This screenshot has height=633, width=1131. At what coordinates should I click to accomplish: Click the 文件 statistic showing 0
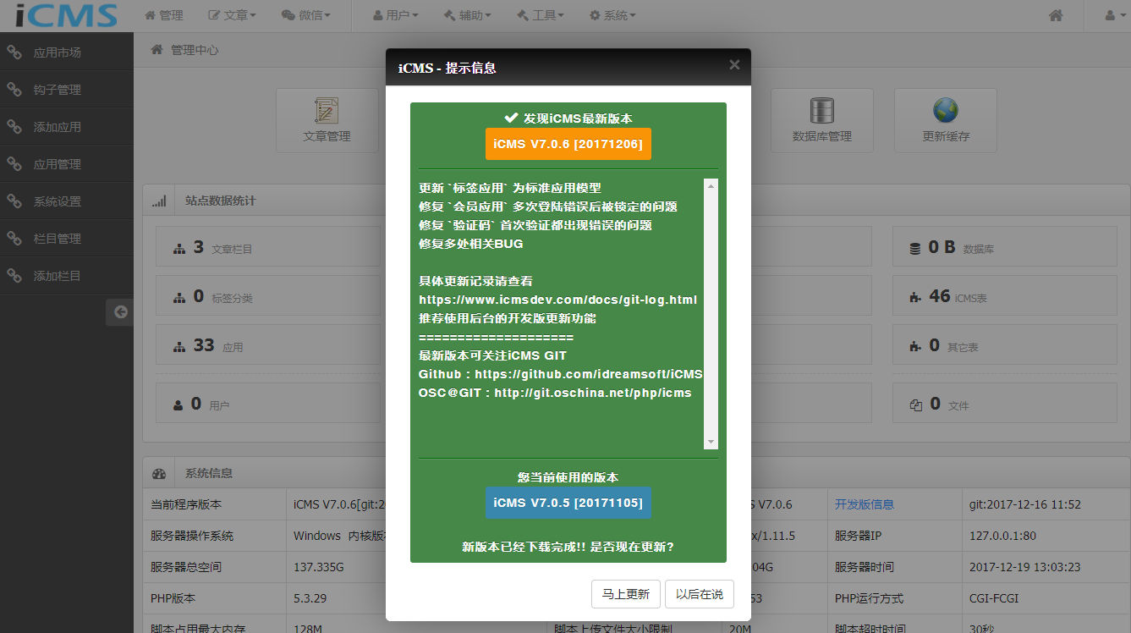[x=1004, y=404]
